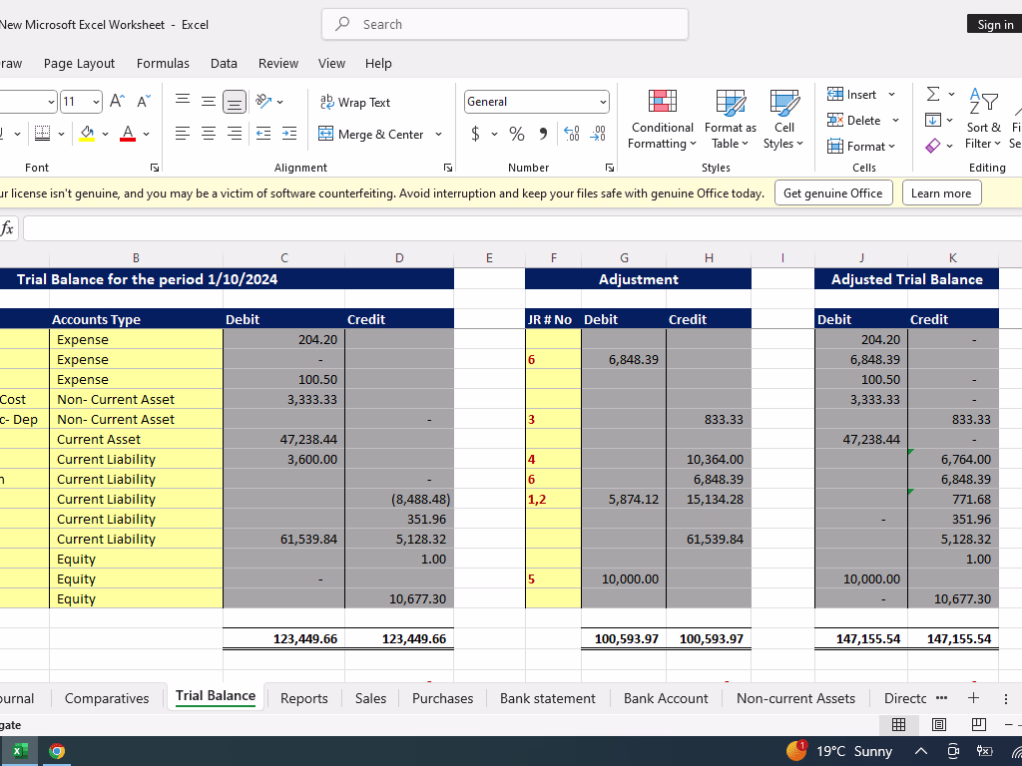Click the Increase Indent icon

288,134
